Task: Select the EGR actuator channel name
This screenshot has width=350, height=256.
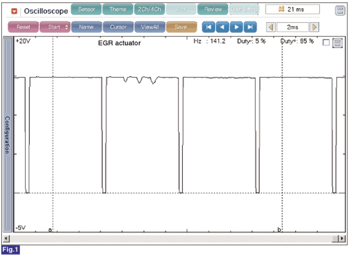Action: point(120,43)
